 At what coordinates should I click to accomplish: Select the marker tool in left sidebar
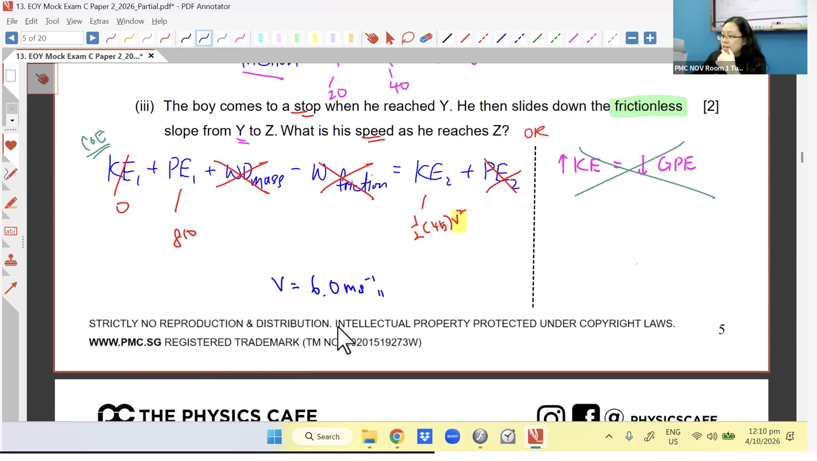coord(11,203)
